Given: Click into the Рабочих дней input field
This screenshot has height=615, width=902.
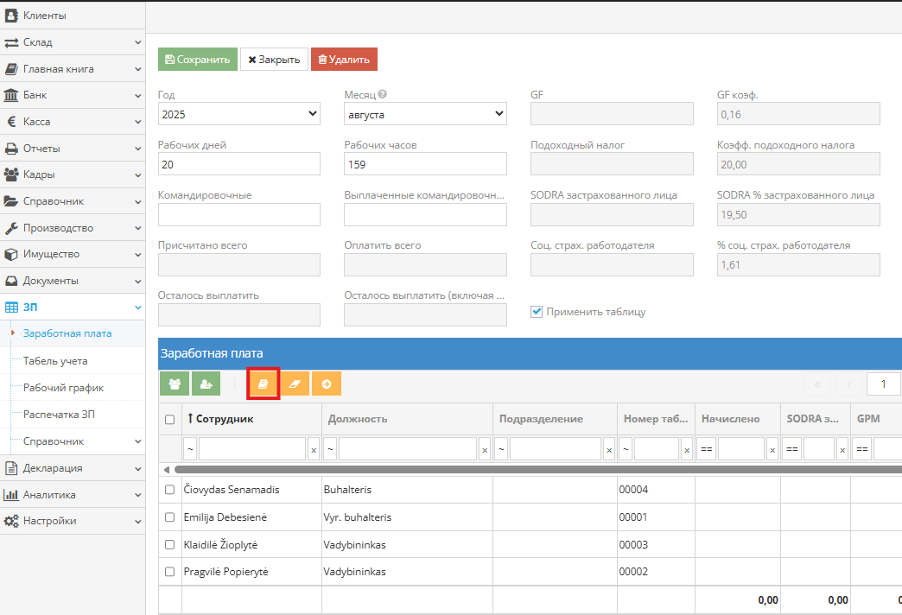Looking at the screenshot, I should point(239,164).
